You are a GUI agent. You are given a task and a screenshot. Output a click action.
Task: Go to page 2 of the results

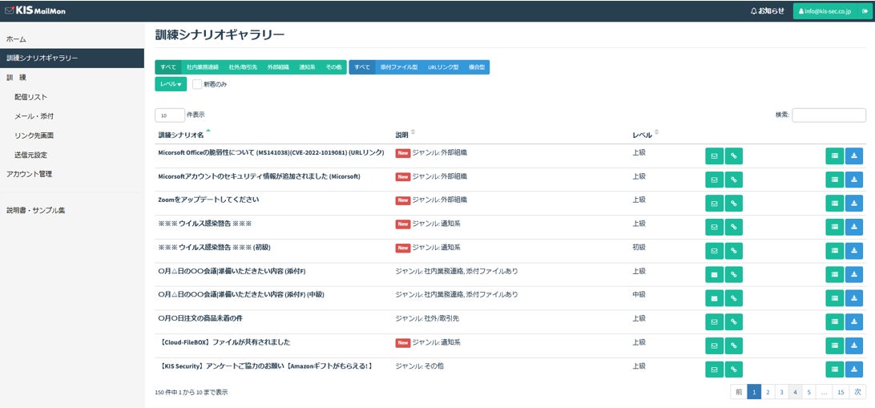point(768,392)
